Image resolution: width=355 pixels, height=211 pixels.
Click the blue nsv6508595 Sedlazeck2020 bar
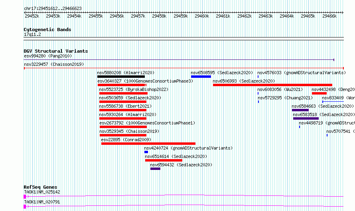click(201, 77)
